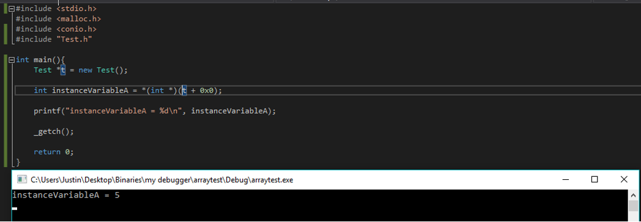Click on '#include <conio.h>' line
This screenshot has width=641, height=222.
pos(56,29)
